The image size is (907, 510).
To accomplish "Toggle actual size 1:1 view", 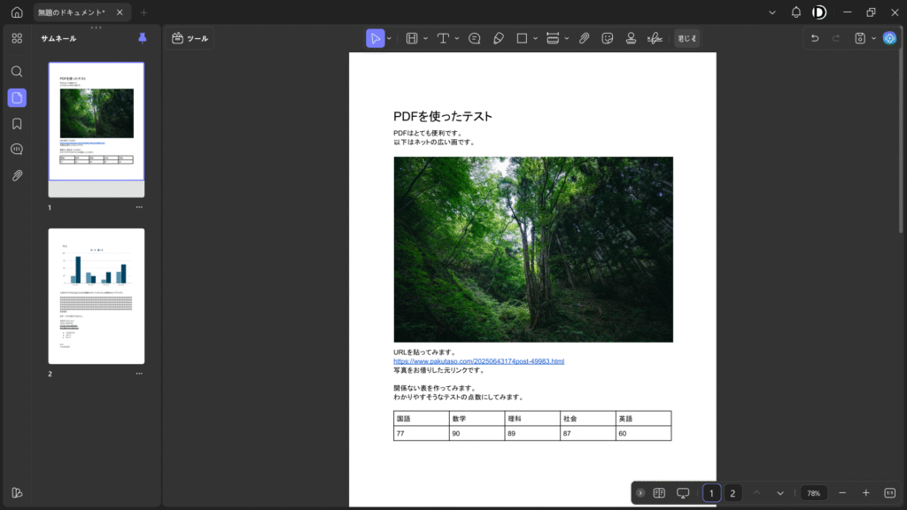I will (x=890, y=493).
